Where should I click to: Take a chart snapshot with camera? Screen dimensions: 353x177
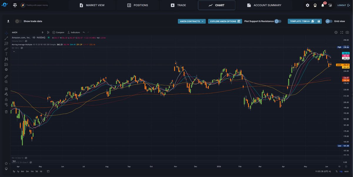click(x=347, y=33)
